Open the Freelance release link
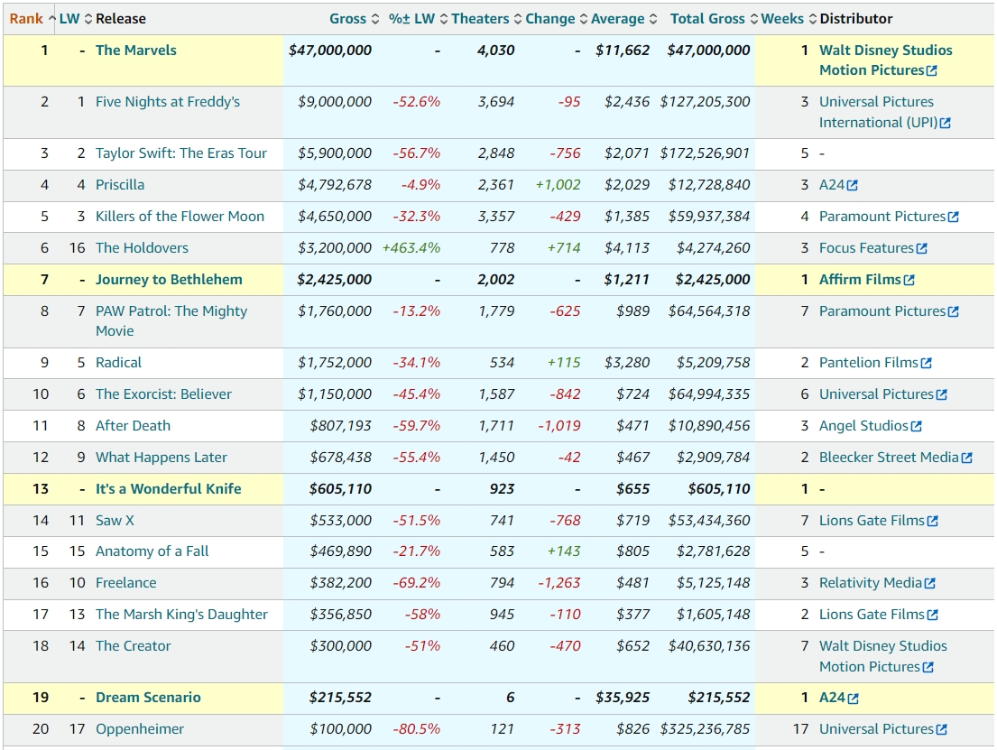Image resolution: width=997 pixels, height=750 pixels. 126,583
